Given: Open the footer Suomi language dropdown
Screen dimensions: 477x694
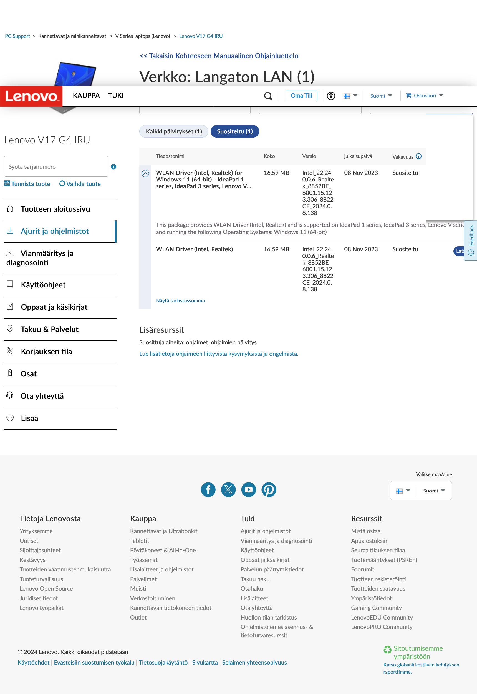Looking at the screenshot, I should (x=434, y=491).
